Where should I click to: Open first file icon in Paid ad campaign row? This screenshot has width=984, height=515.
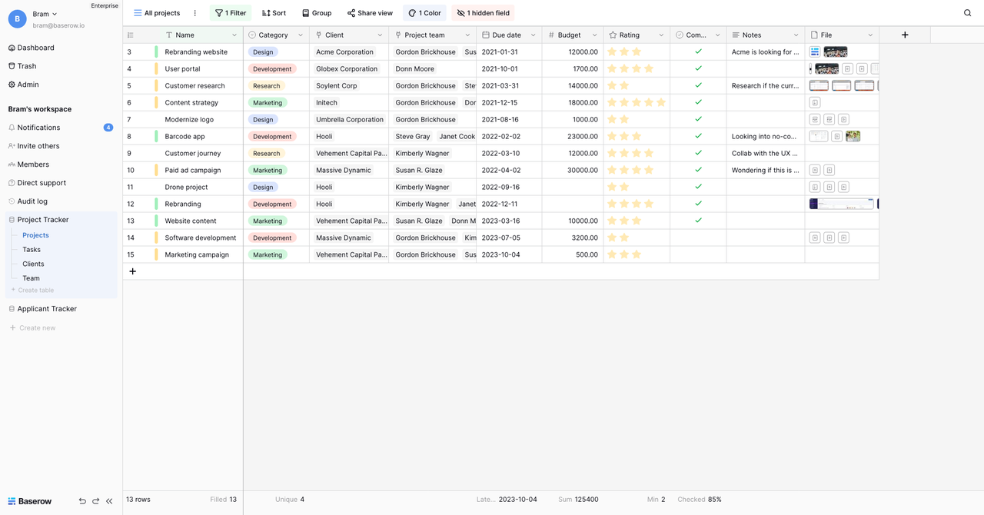(815, 170)
